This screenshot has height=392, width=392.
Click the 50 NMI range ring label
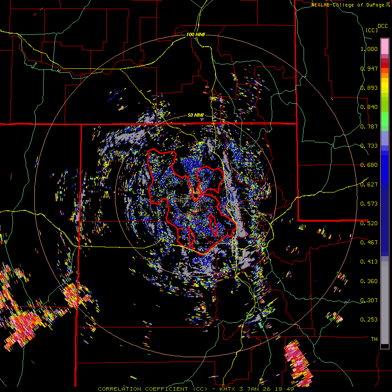coord(196,115)
